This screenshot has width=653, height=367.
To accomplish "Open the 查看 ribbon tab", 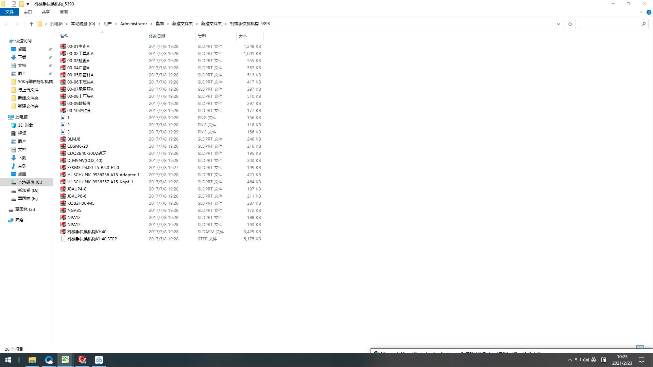I will [x=64, y=12].
